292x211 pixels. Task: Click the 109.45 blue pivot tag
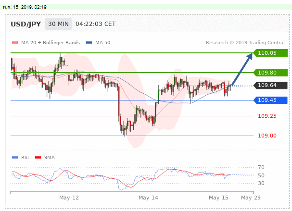coord(270,100)
